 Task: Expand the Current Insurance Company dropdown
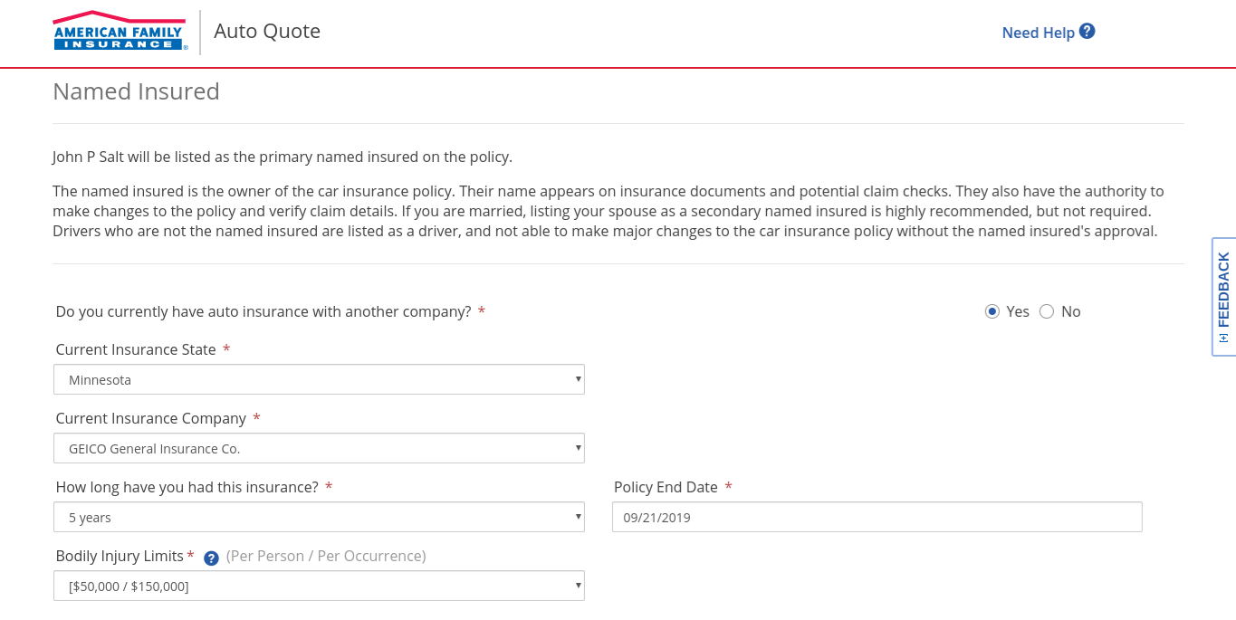click(319, 449)
